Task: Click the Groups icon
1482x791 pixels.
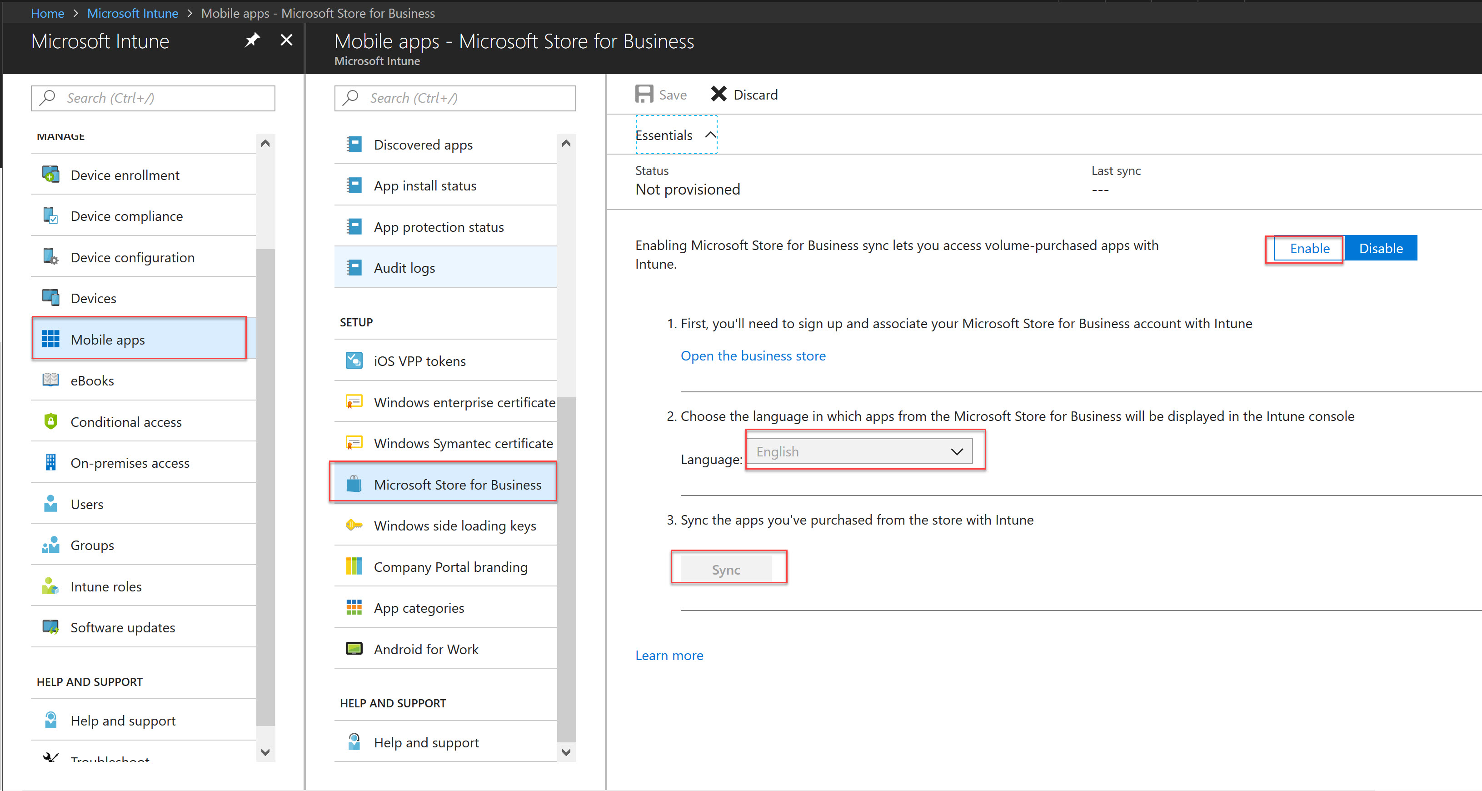Action: tap(50, 545)
